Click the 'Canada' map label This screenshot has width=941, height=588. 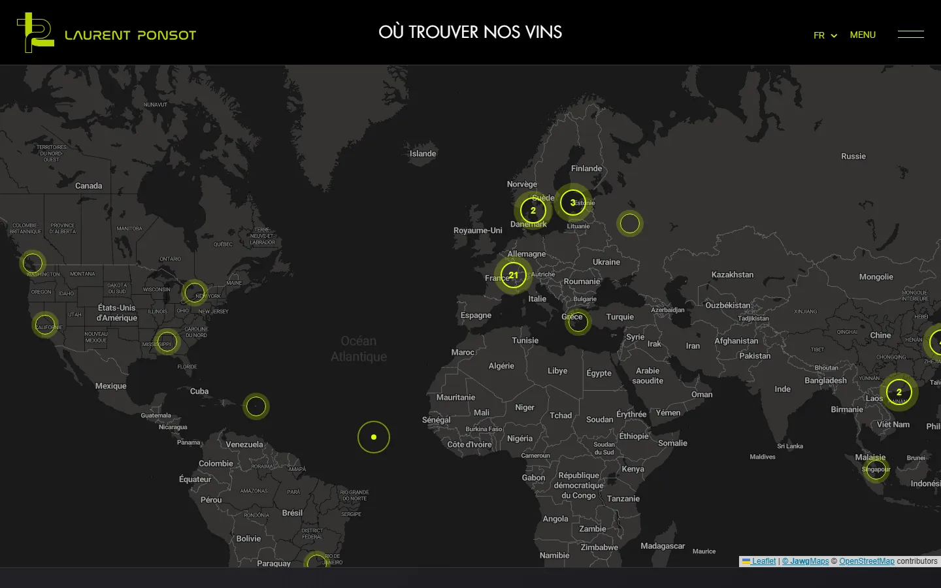pos(89,186)
